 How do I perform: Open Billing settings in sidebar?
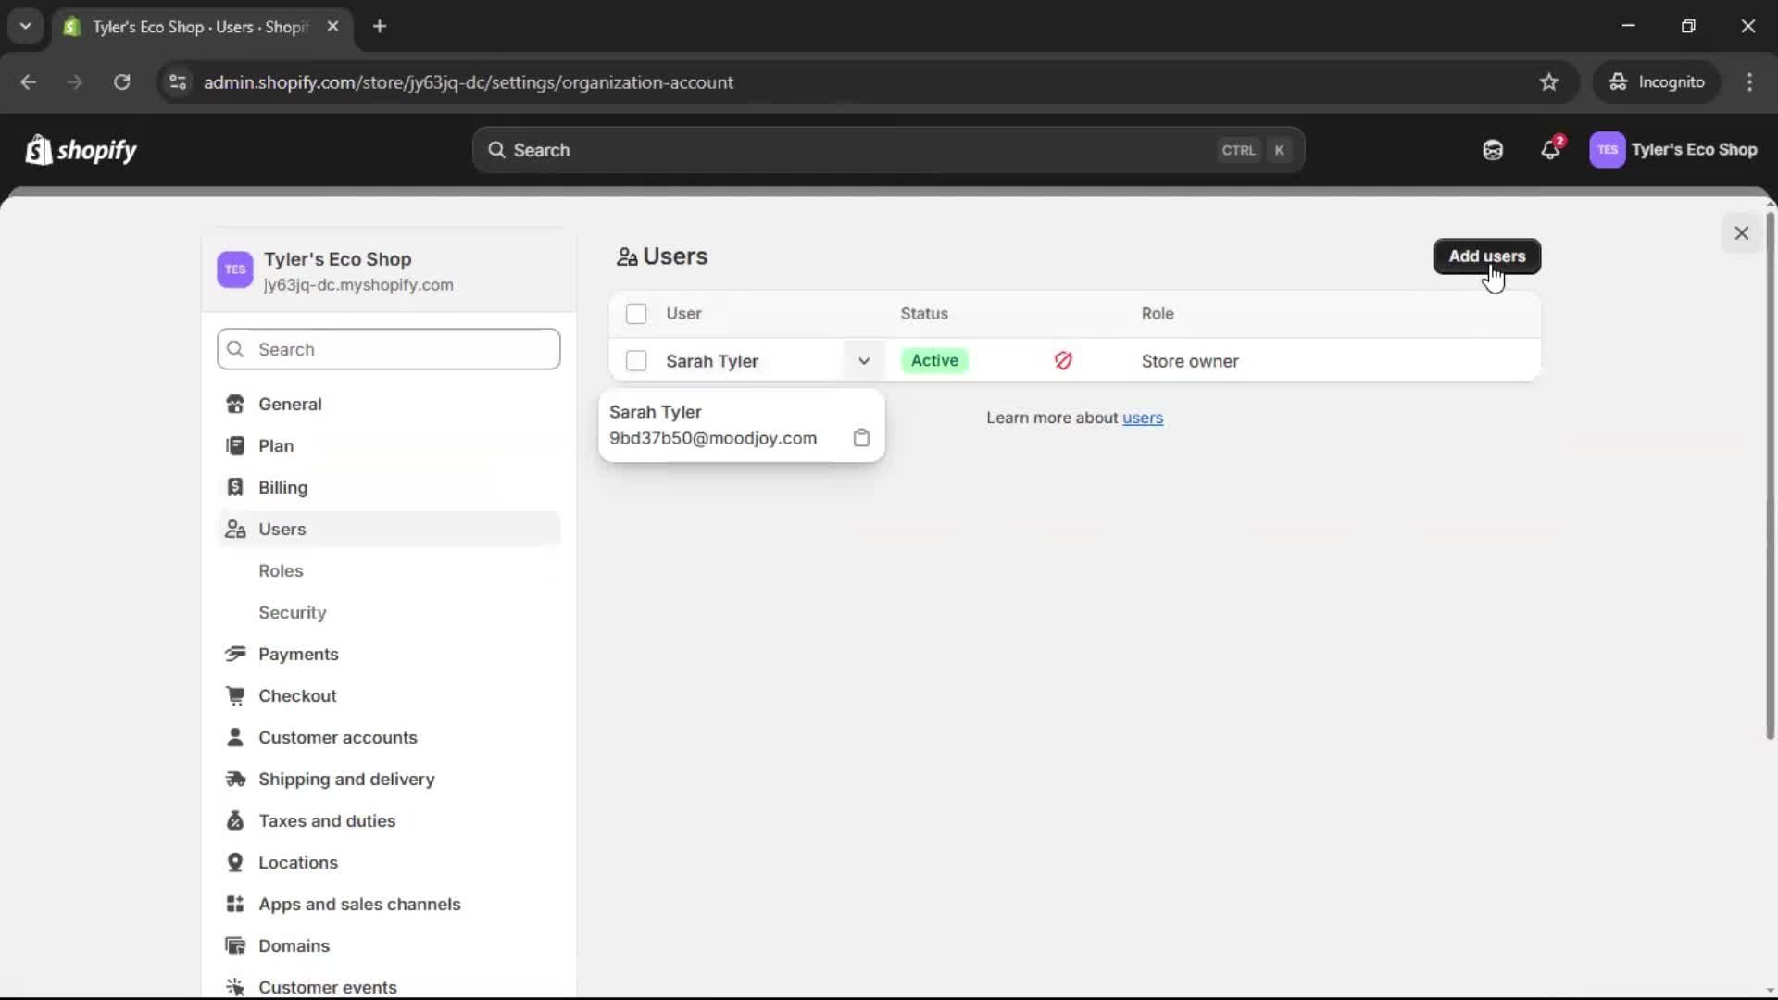pyautogui.click(x=282, y=487)
